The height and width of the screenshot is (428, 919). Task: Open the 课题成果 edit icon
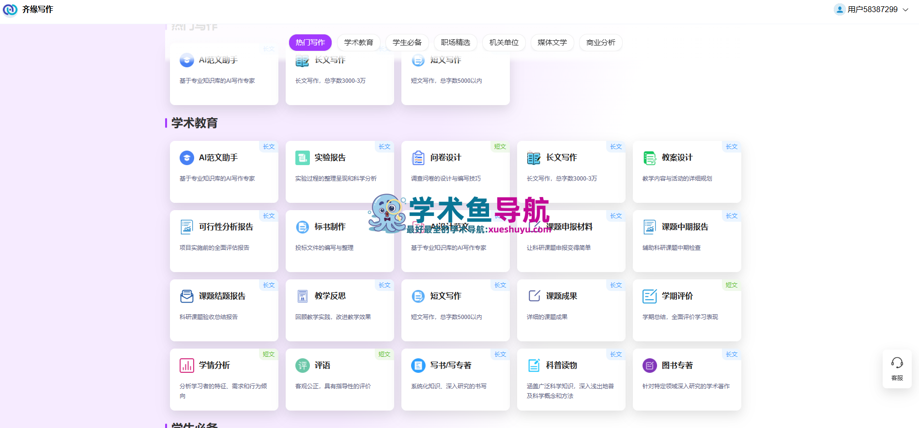534,296
